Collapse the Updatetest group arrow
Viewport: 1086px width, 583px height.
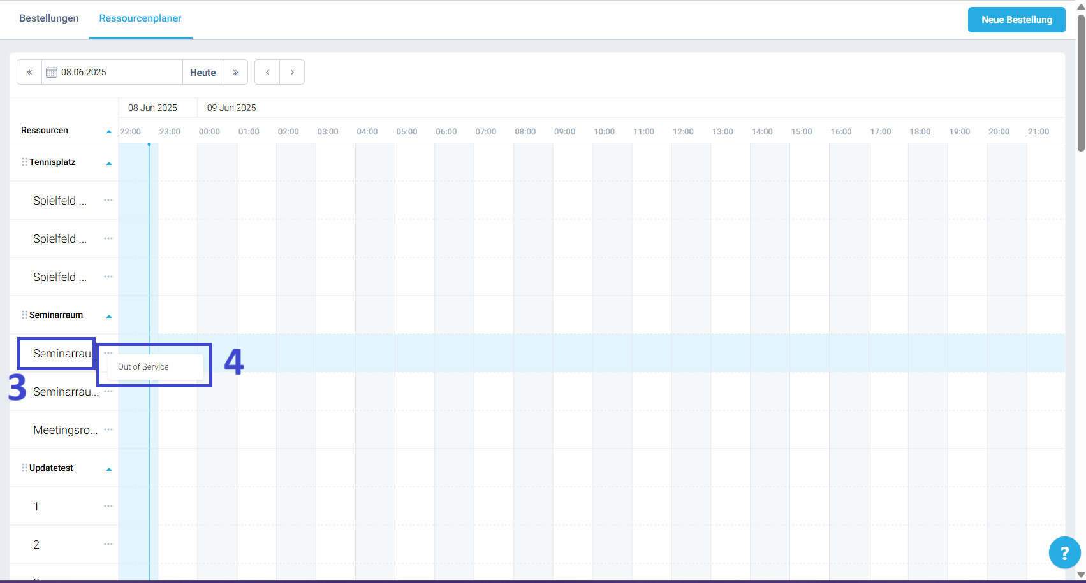(x=109, y=469)
